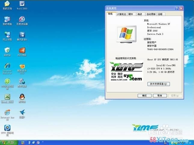
Task: Click 取消 button in 系统属性
Action: point(160,96)
